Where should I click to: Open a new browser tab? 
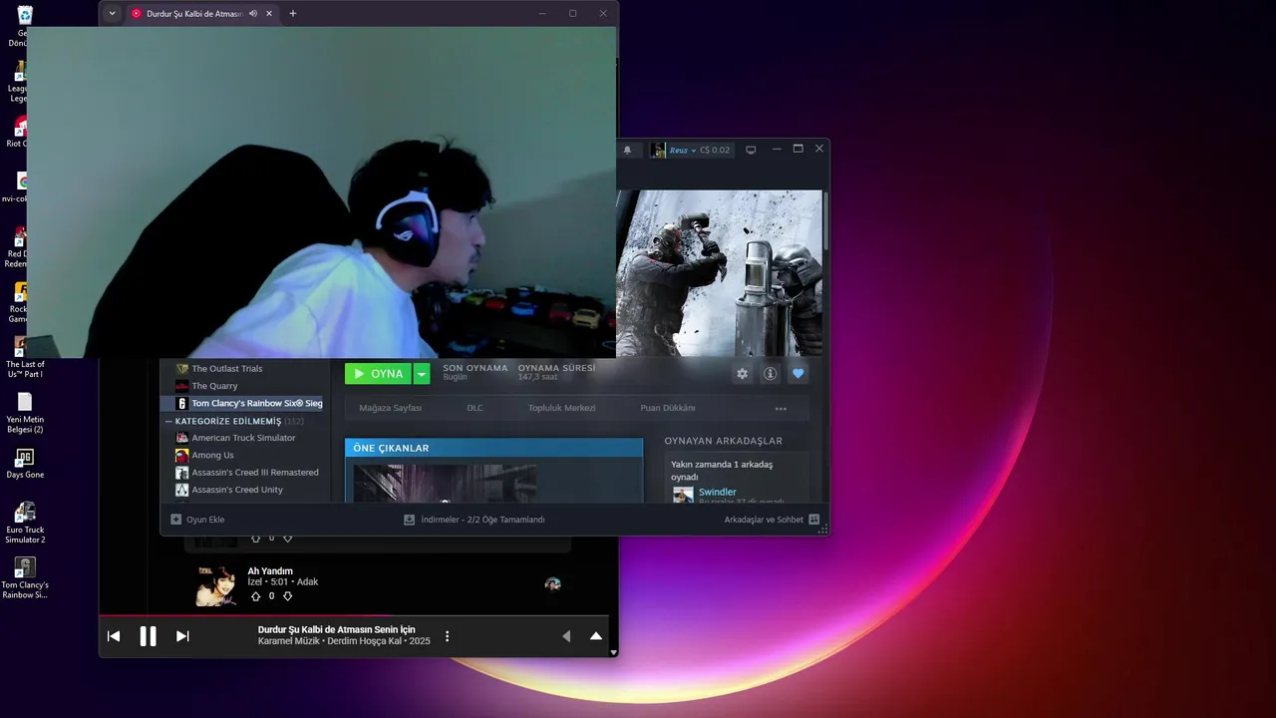click(292, 13)
